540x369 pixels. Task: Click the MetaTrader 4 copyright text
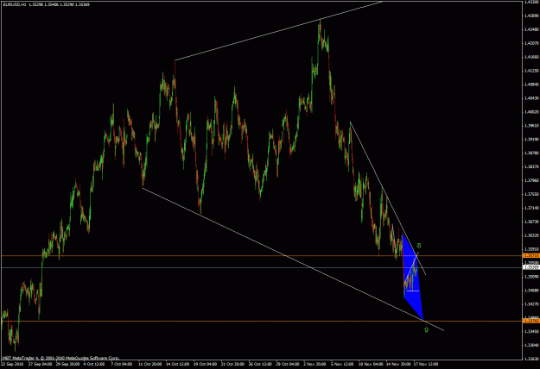pos(60,358)
